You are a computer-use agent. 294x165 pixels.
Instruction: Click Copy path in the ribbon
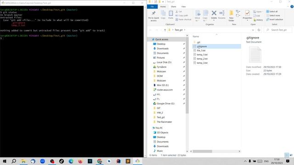click(182, 16)
